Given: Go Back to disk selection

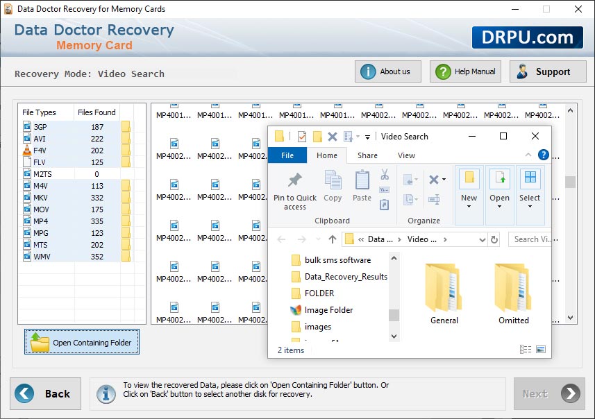Looking at the screenshot, I should click(x=46, y=393).
